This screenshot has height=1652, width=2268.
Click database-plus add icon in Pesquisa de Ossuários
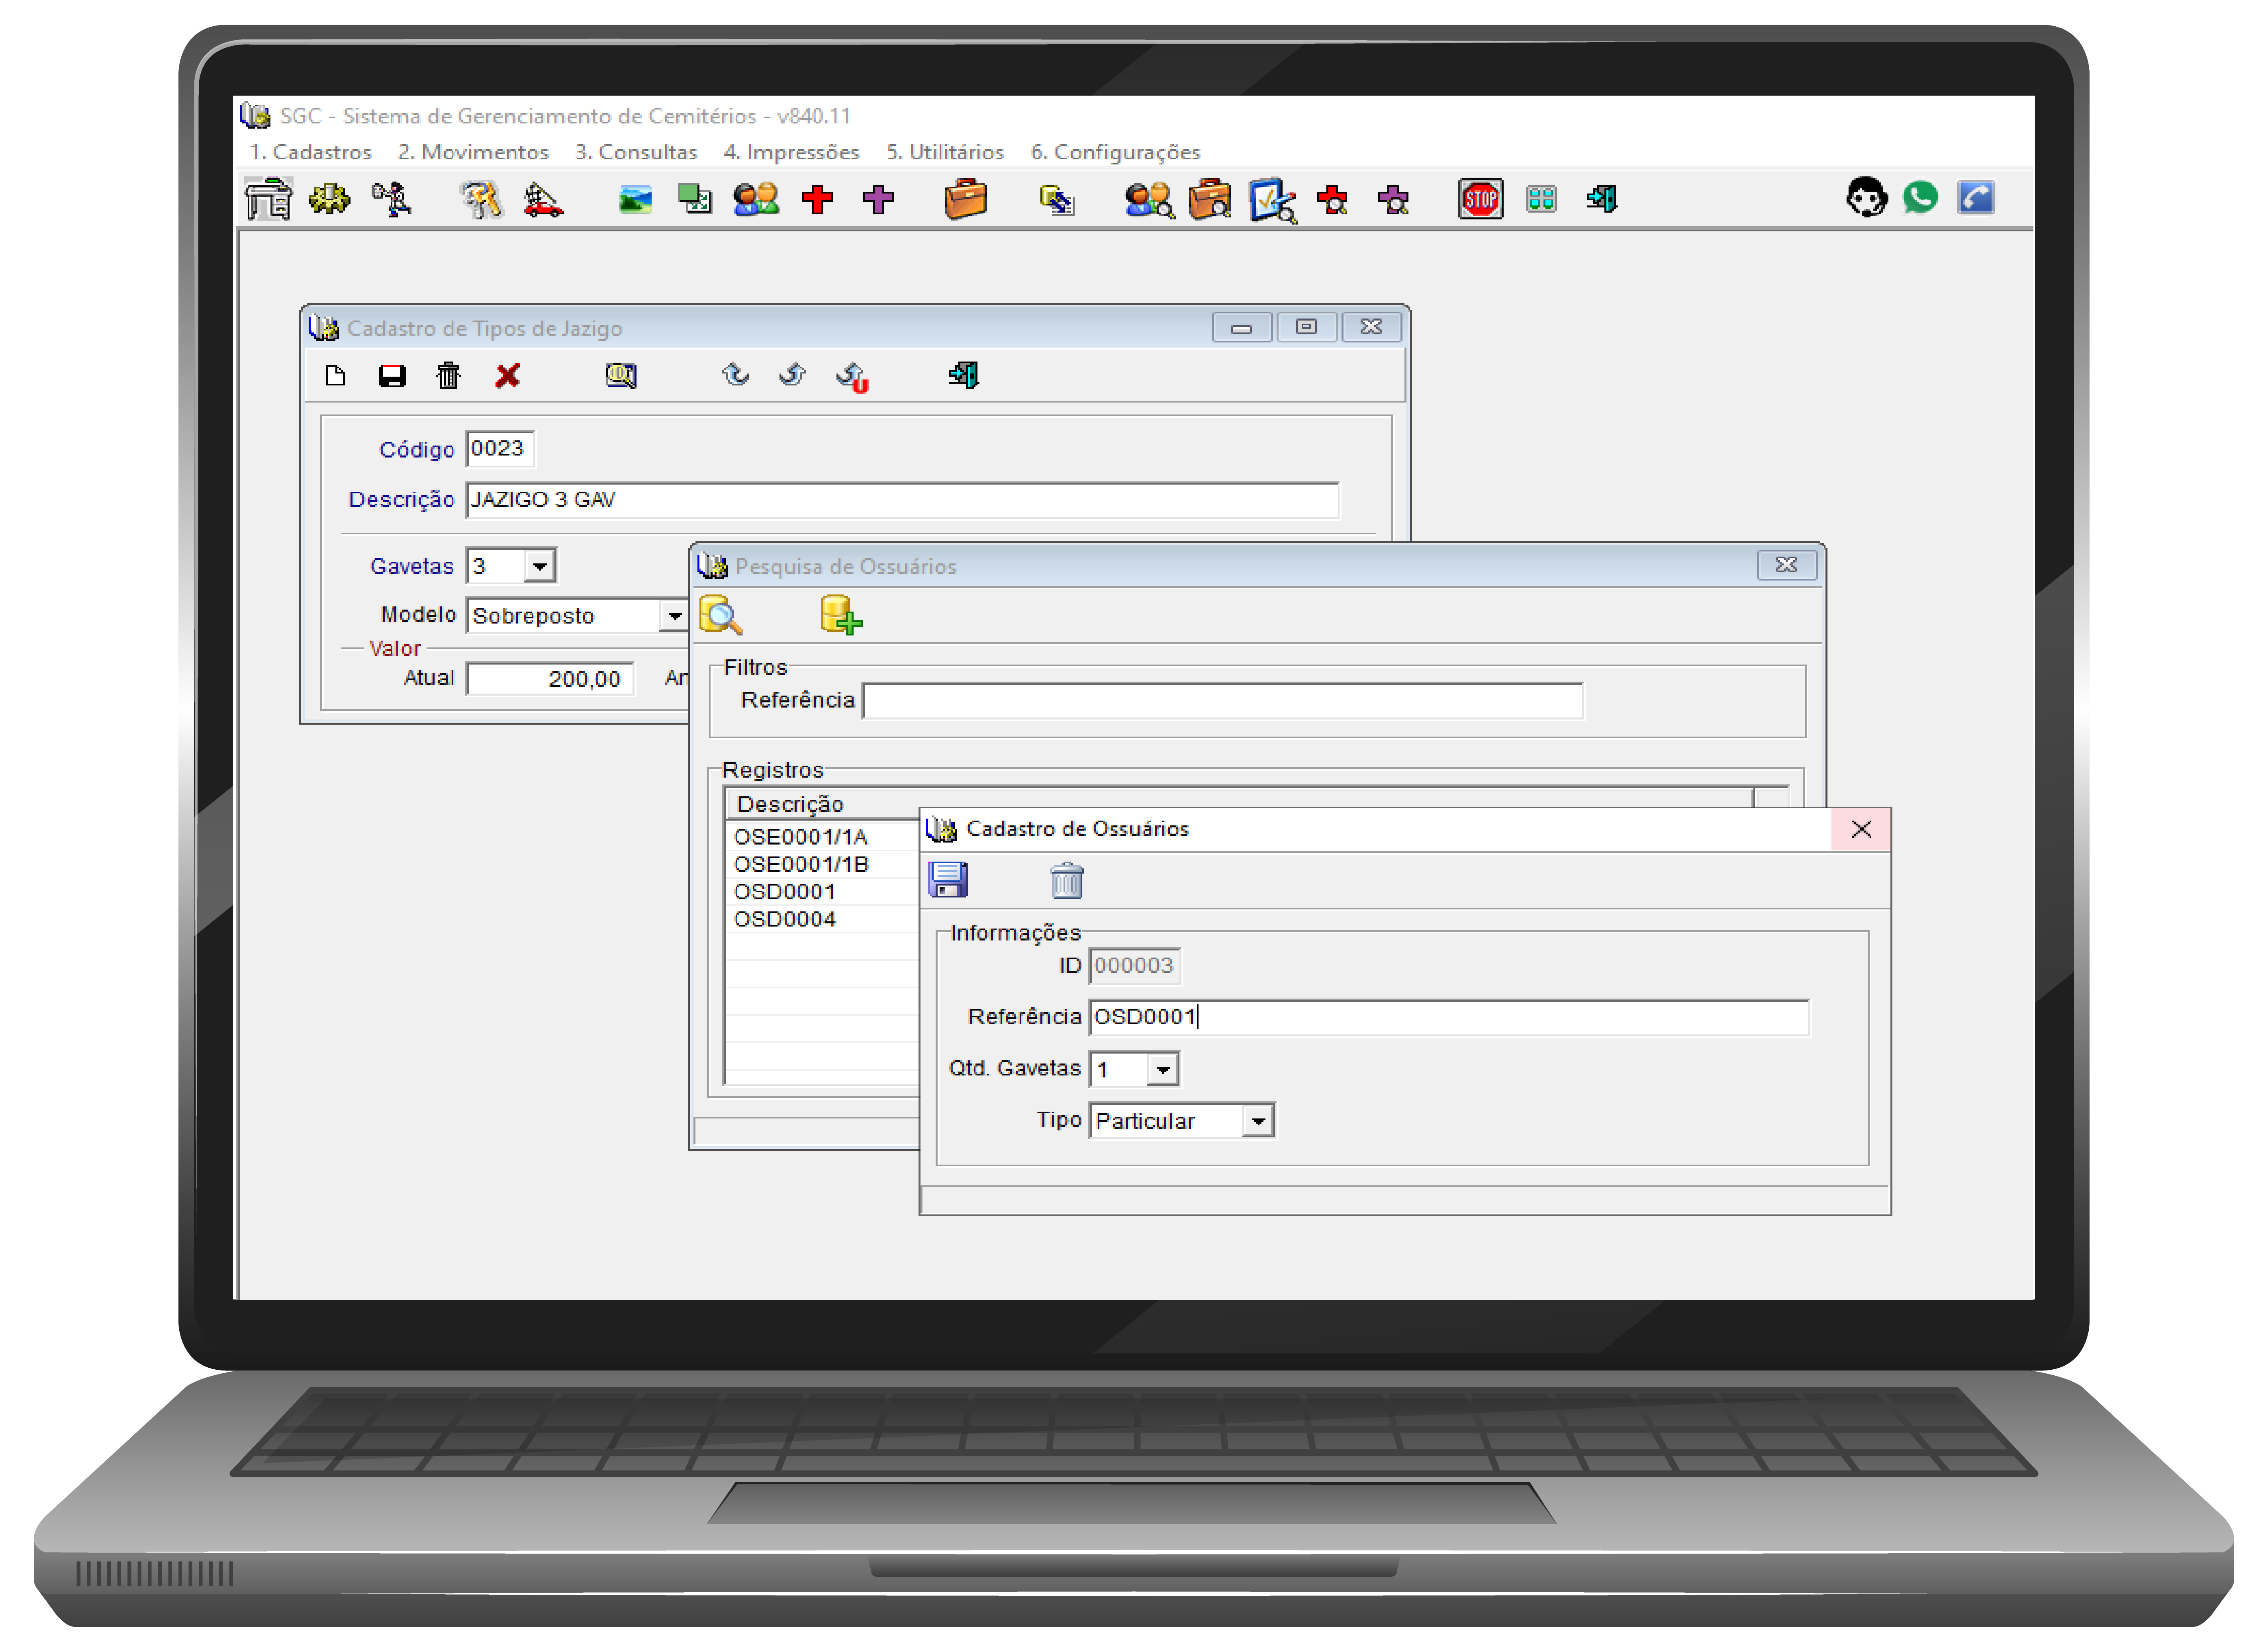click(x=841, y=615)
